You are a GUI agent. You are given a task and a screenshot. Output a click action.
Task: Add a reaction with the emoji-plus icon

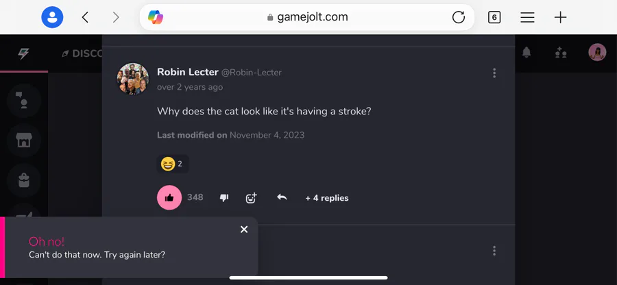coord(252,197)
